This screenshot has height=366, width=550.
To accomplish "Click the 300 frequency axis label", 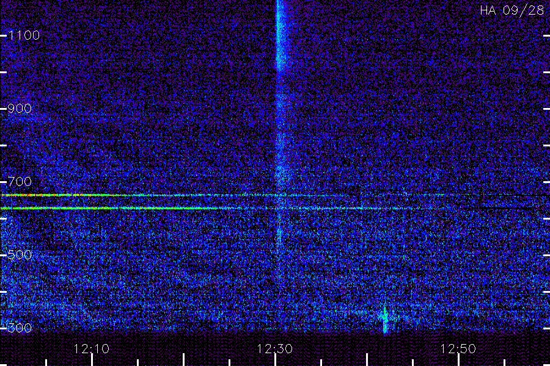I will (x=20, y=328).
